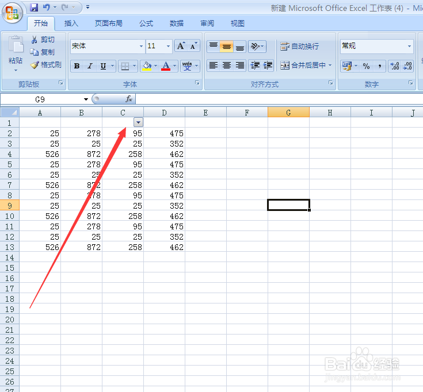Open underline style dropdown arrow

112,66
